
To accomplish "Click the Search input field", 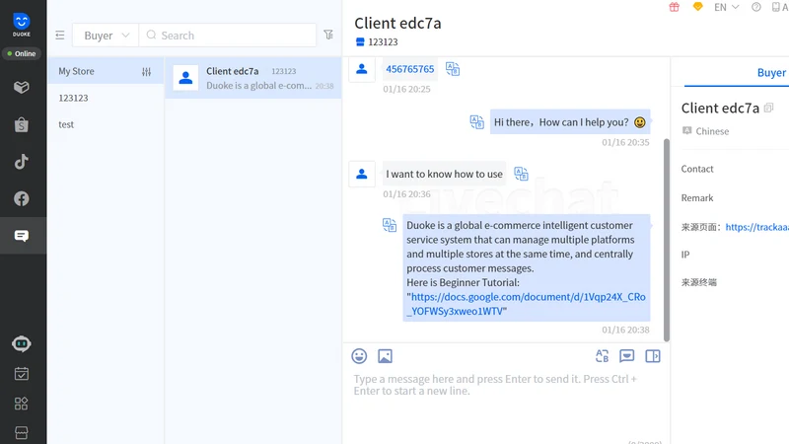I will (x=228, y=36).
